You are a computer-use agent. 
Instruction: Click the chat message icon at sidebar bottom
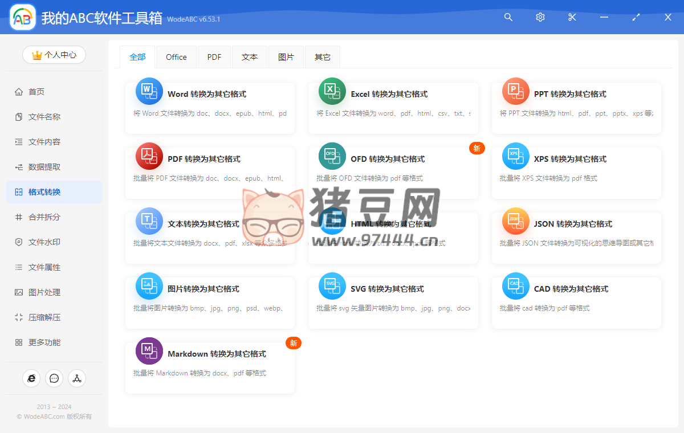(54, 378)
